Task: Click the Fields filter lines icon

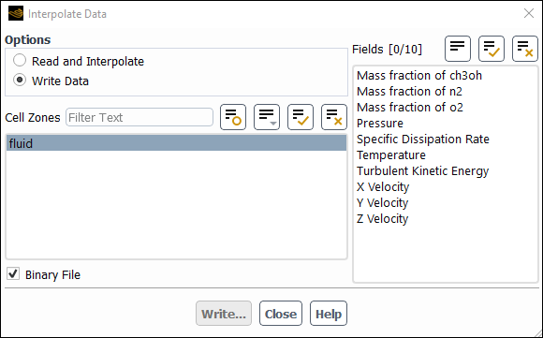Action: pyautogui.click(x=458, y=49)
